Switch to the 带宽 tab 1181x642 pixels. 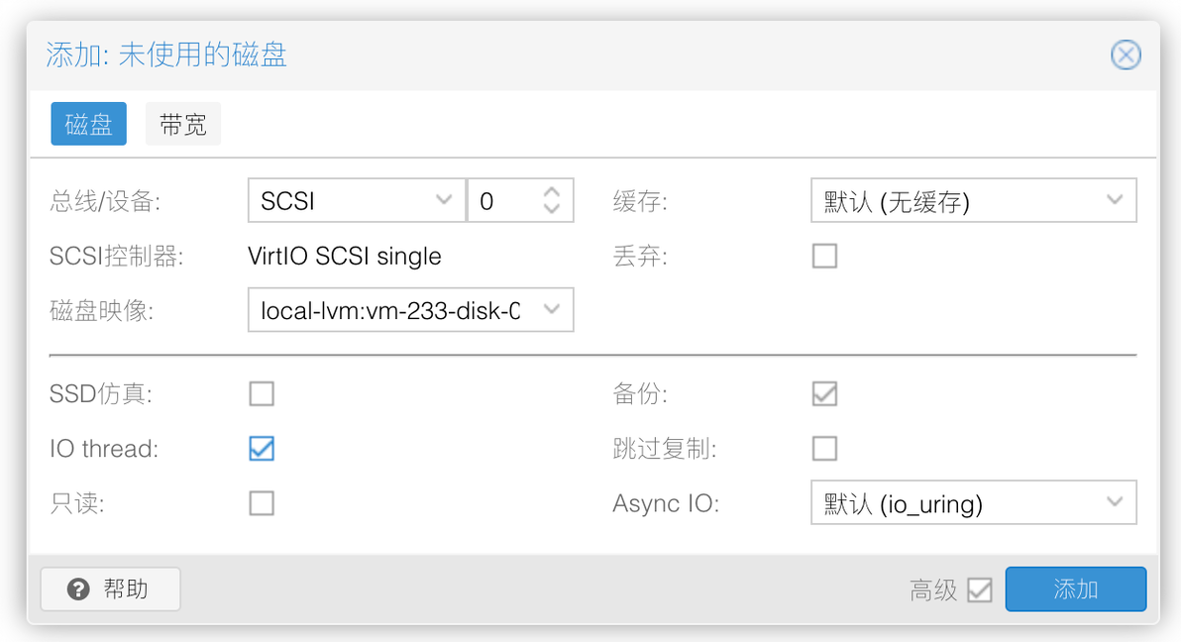pos(183,125)
